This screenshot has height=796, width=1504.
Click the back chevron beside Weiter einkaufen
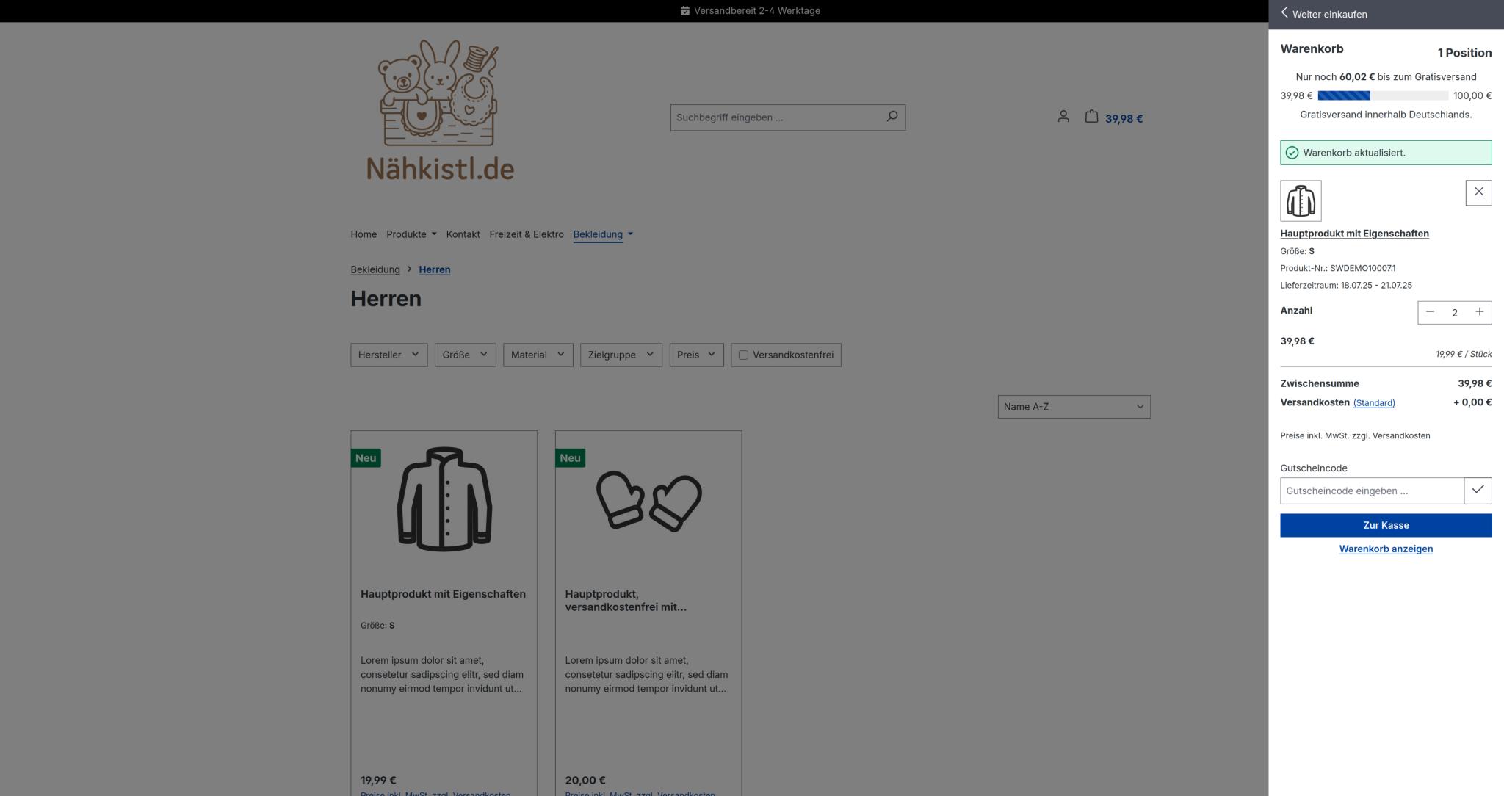tap(1284, 12)
